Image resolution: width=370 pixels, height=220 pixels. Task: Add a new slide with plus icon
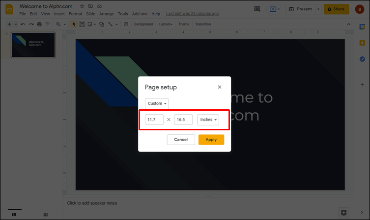click(x=9, y=24)
